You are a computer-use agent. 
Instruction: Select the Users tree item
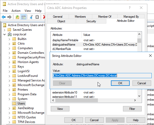click(x=21, y=103)
